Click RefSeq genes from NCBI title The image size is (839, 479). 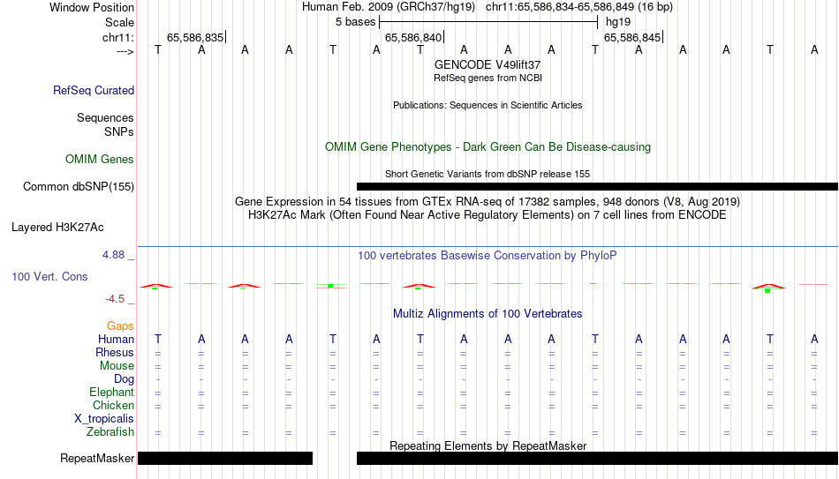pos(488,78)
